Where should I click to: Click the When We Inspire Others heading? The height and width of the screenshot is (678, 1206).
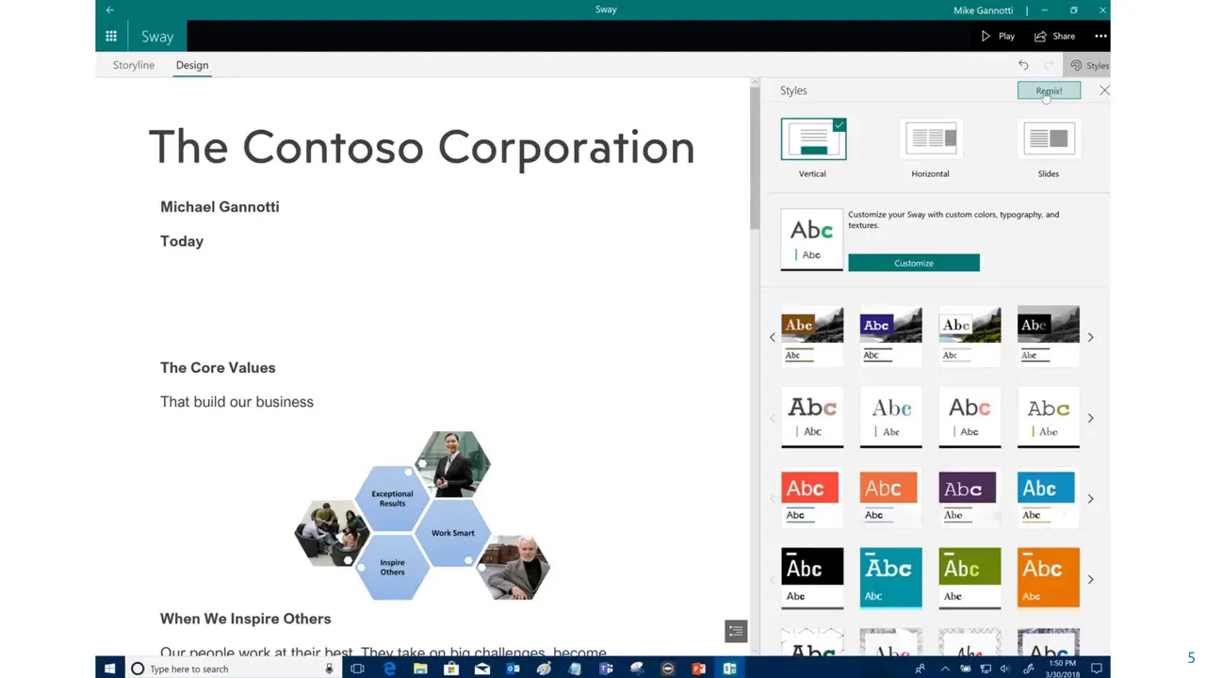[x=246, y=619]
